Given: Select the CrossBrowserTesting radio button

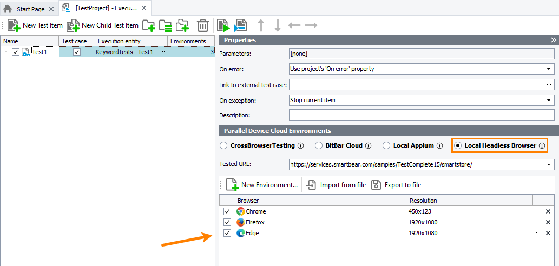Looking at the screenshot, I should [x=223, y=145].
